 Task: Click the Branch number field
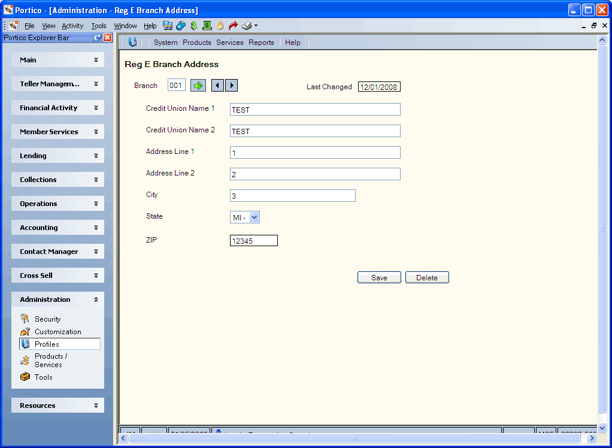tap(177, 86)
